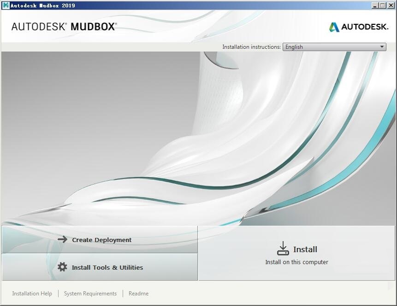Open the Readme link

click(138, 294)
